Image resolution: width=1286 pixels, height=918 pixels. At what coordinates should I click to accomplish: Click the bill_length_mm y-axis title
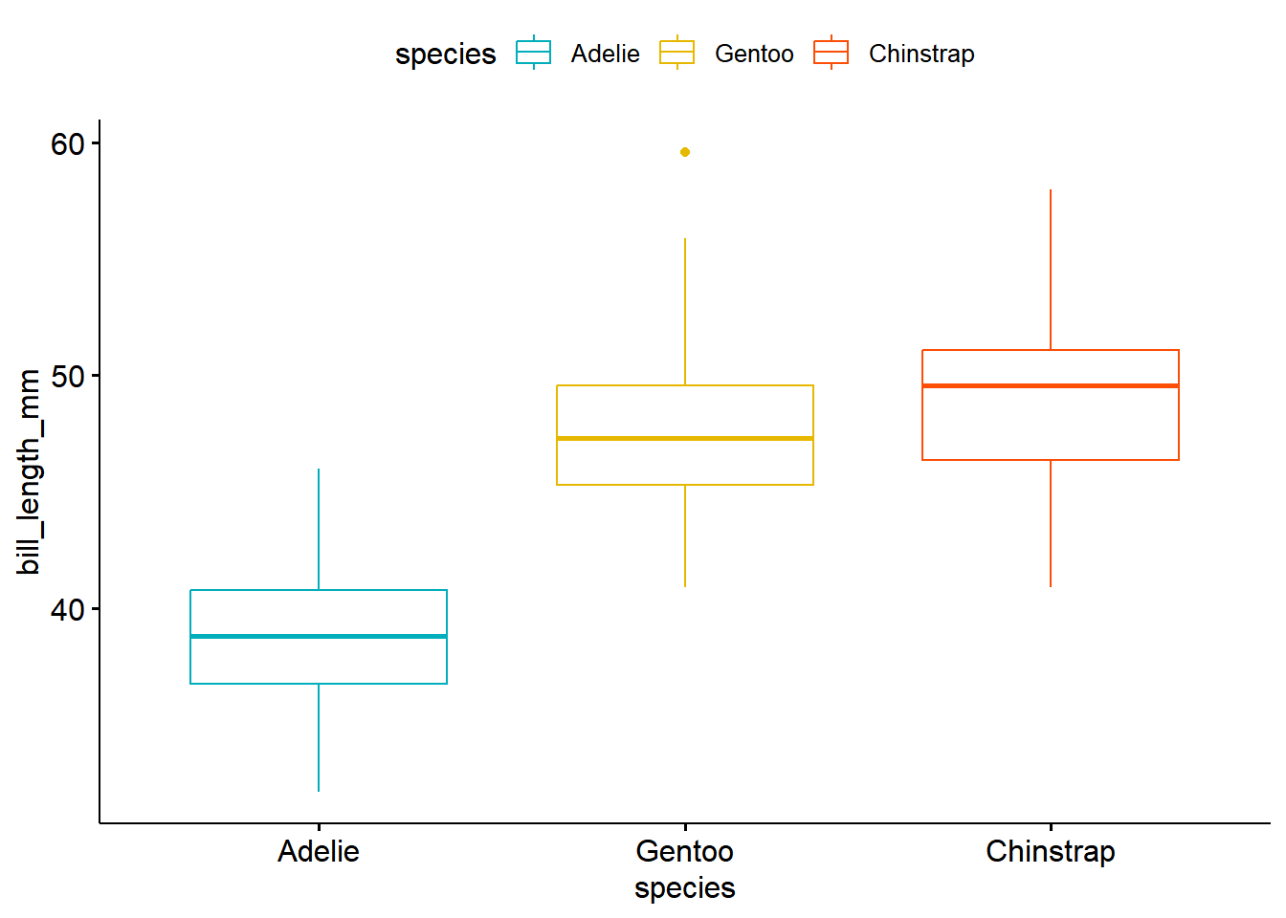(29, 472)
